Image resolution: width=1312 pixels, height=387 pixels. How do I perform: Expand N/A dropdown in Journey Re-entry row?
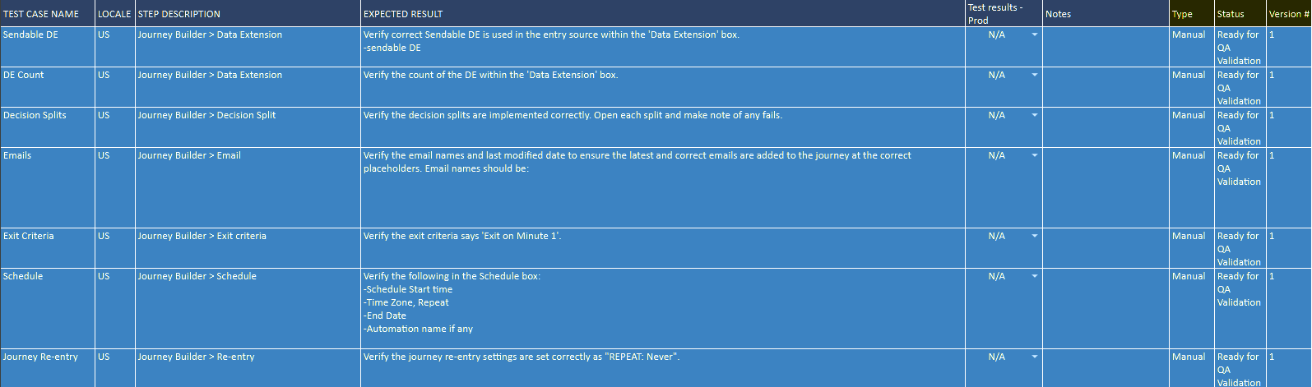[x=1035, y=357]
